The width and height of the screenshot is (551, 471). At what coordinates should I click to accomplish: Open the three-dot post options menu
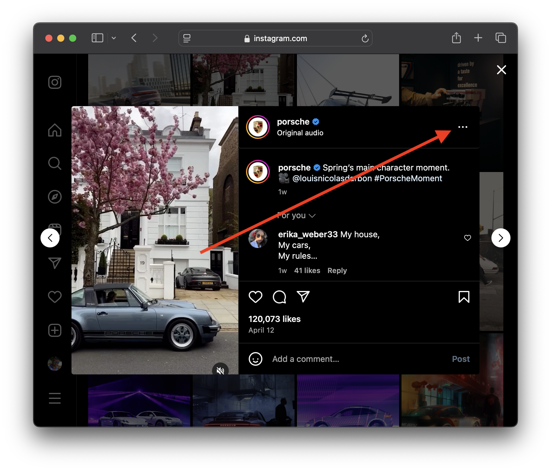(x=463, y=127)
